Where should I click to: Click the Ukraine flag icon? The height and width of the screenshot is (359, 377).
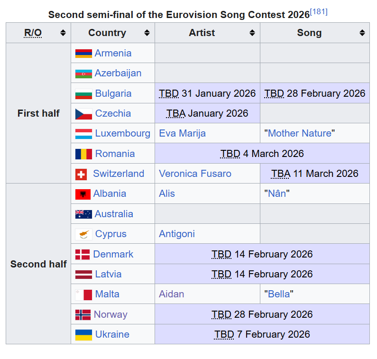tap(83, 334)
